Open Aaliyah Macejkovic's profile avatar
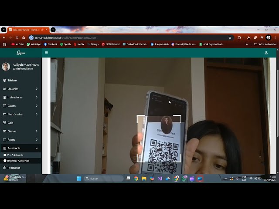The height and width of the screenshot is (209, 279). [6, 67]
